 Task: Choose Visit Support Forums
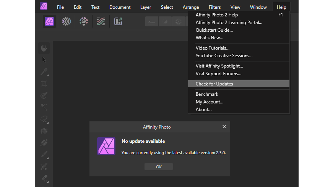click(x=239, y=74)
